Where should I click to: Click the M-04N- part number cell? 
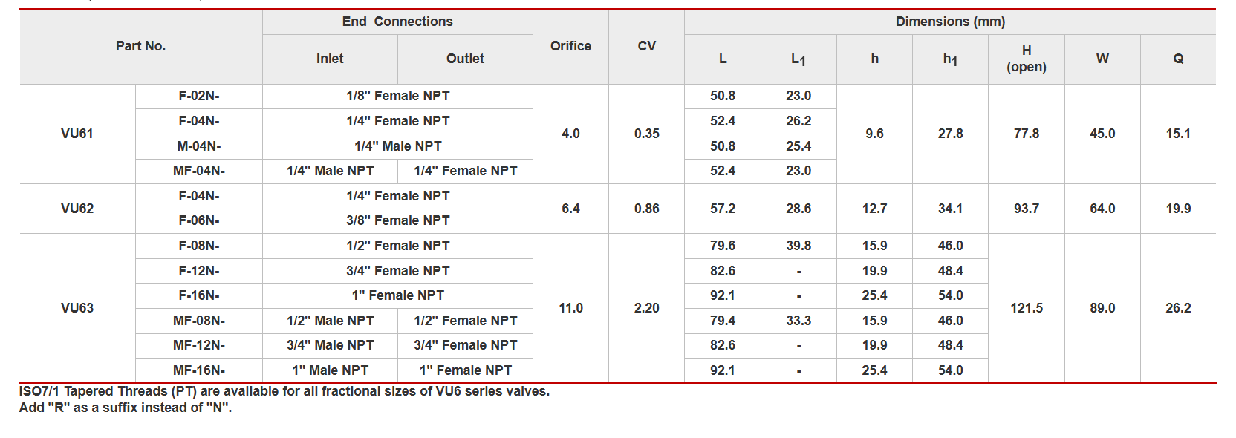coord(199,146)
